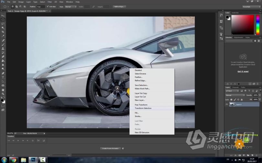Screen dimensions: 262x163
Task: Select the Ellipse shape tool
Action: pyautogui.click(x=3, y=86)
